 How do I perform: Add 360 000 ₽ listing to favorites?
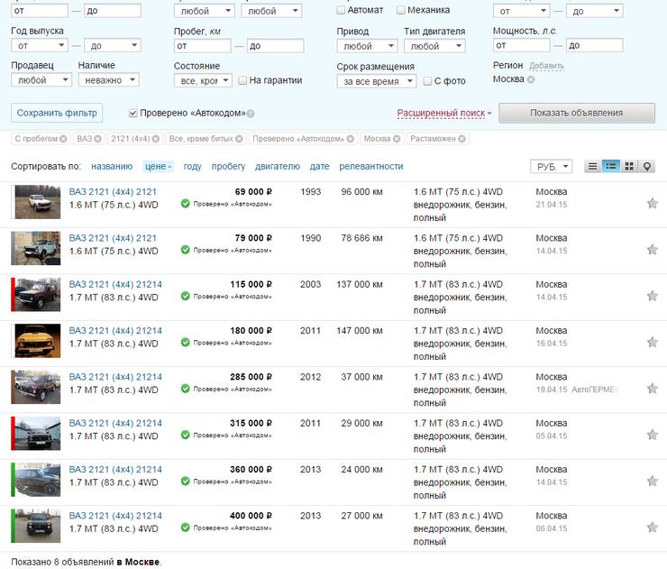coord(652,482)
